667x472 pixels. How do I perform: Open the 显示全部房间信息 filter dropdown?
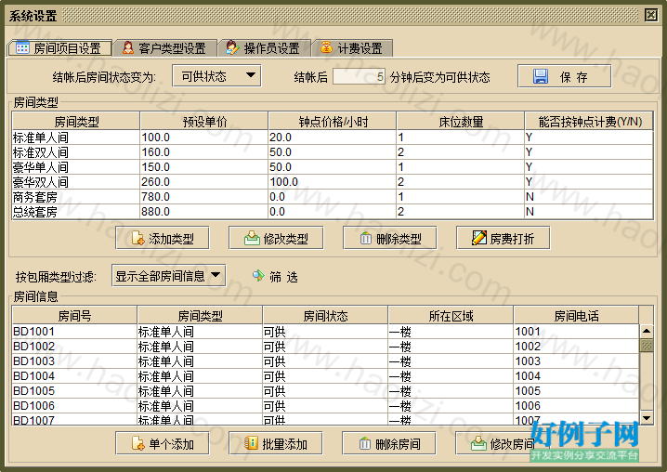(168, 276)
